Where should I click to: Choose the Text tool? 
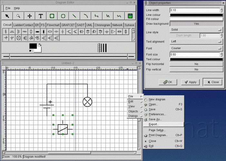pos(41,16)
